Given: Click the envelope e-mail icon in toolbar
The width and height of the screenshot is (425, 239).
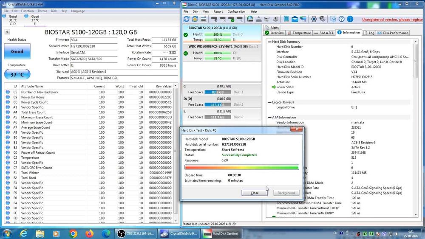Looking at the screenshot, I should [x=295, y=19].
